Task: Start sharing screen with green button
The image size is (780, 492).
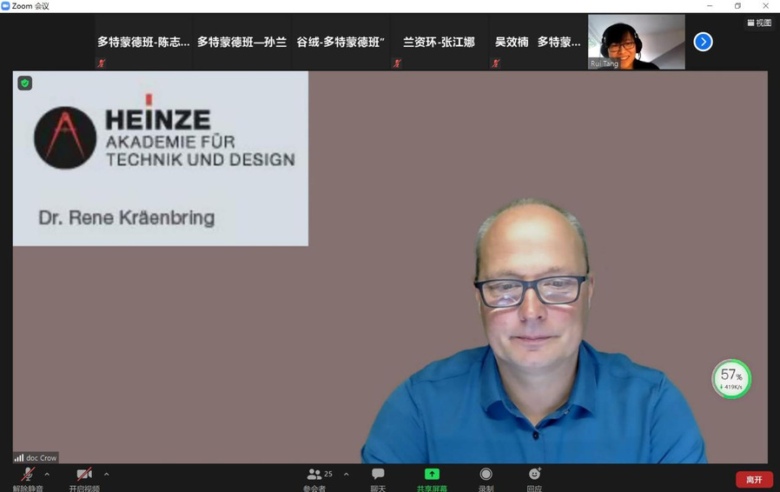Action: click(x=432, y=475)
